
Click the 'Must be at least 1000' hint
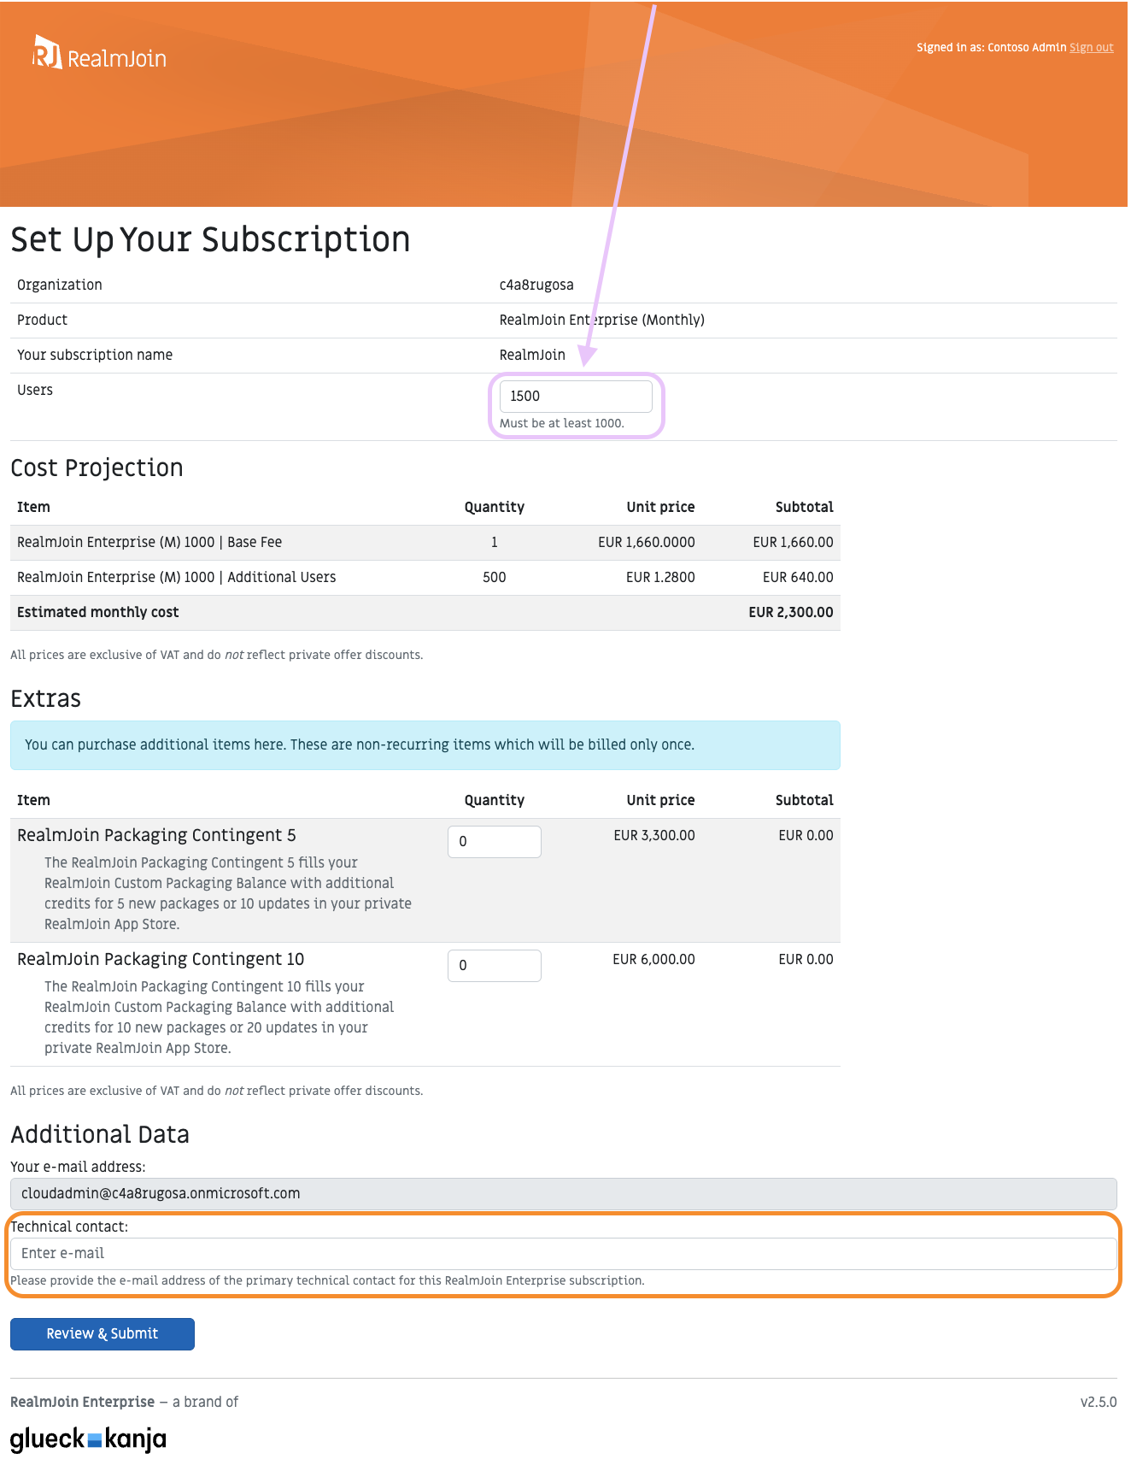[x=561, y=424]
